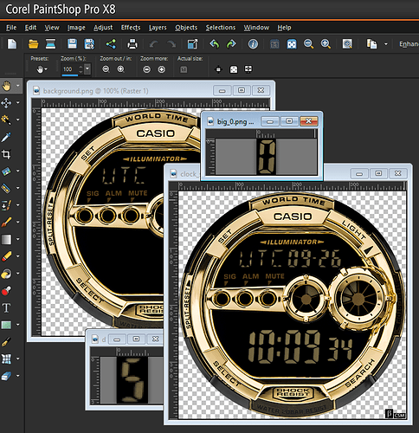Click the Open folder icon
The width and height of the screenshot is (419, 433).
[34, 44]
